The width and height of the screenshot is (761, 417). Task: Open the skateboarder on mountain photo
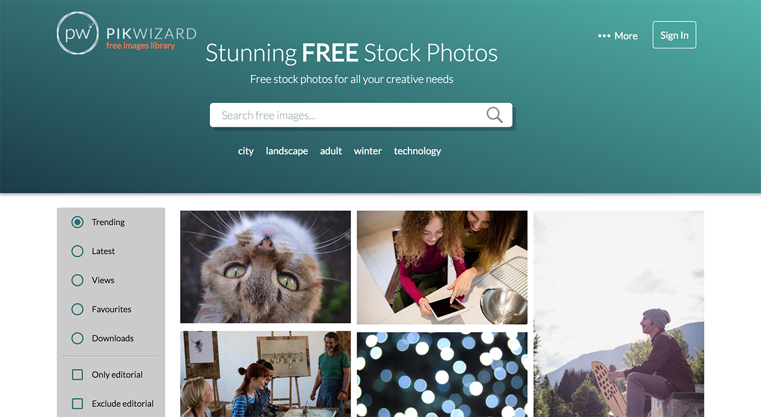click(618, 313)
